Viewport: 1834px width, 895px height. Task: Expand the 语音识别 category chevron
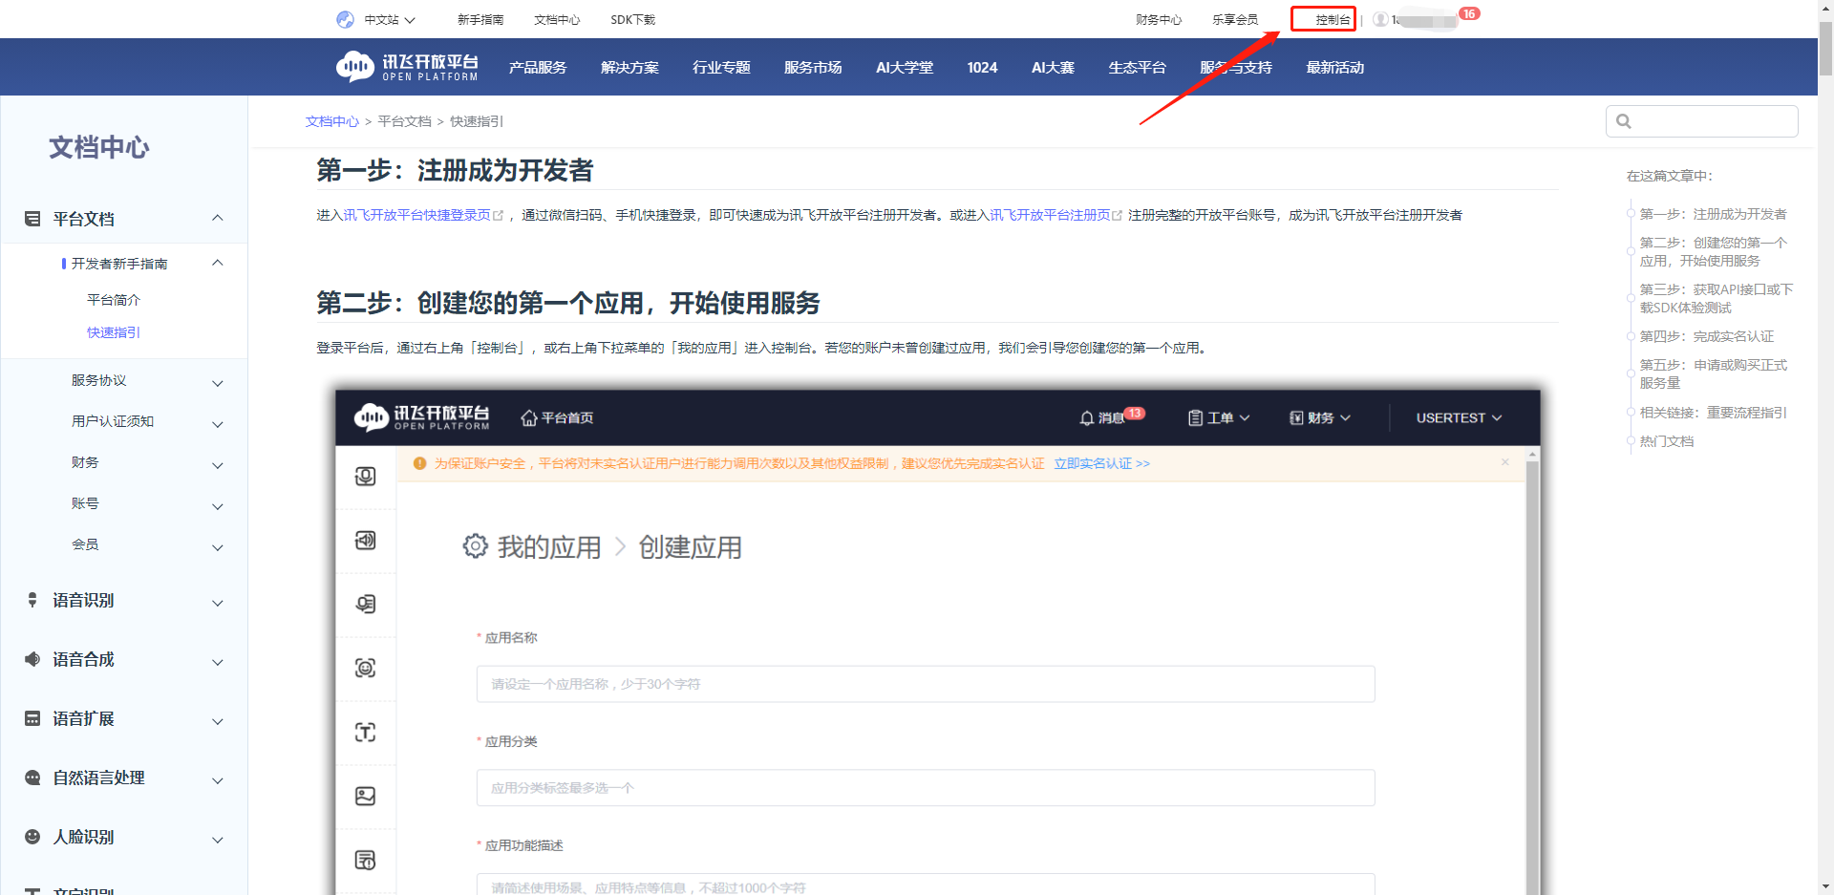pos(217,603)
